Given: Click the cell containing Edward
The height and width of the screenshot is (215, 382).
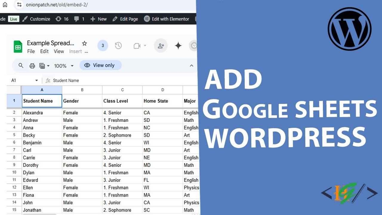Looking at the screenshot, I should 42,180.
